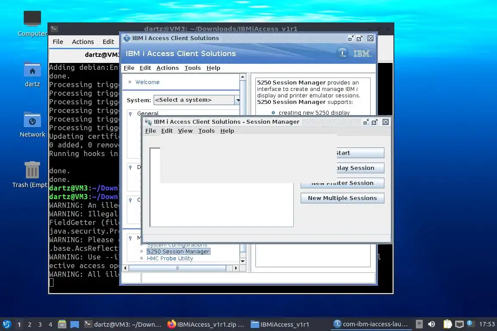Viewport: 497px width, 331px height.
Task: Iconify the Session Manager window
Action: [x=366, y=122]
